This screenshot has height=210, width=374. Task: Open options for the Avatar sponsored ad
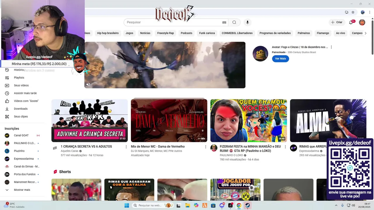tap(331, 47)
